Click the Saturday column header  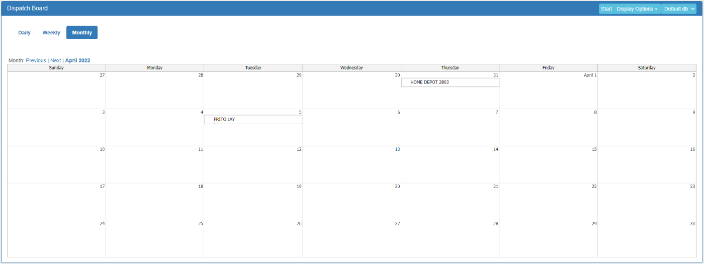(x=647, y=68)
